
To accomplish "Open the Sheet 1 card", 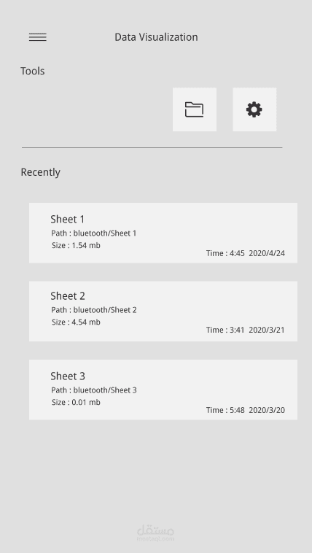I will coord(163,233).
